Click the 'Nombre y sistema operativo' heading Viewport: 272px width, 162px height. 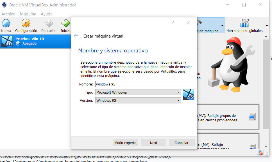pyautogui.click(x=113, y=50)
